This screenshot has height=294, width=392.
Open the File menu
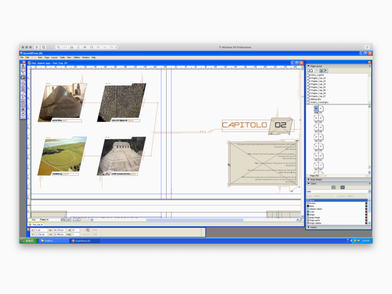pos(22,57)
